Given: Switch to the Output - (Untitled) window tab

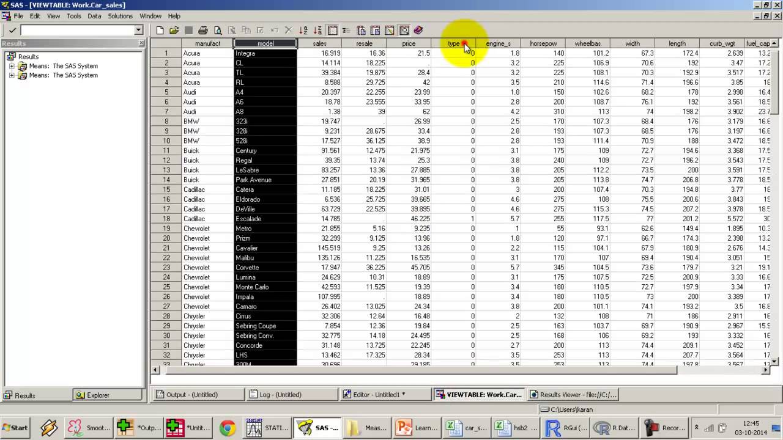Looking at the screenshot, I should pyautogui.click(x=198, y=395).
